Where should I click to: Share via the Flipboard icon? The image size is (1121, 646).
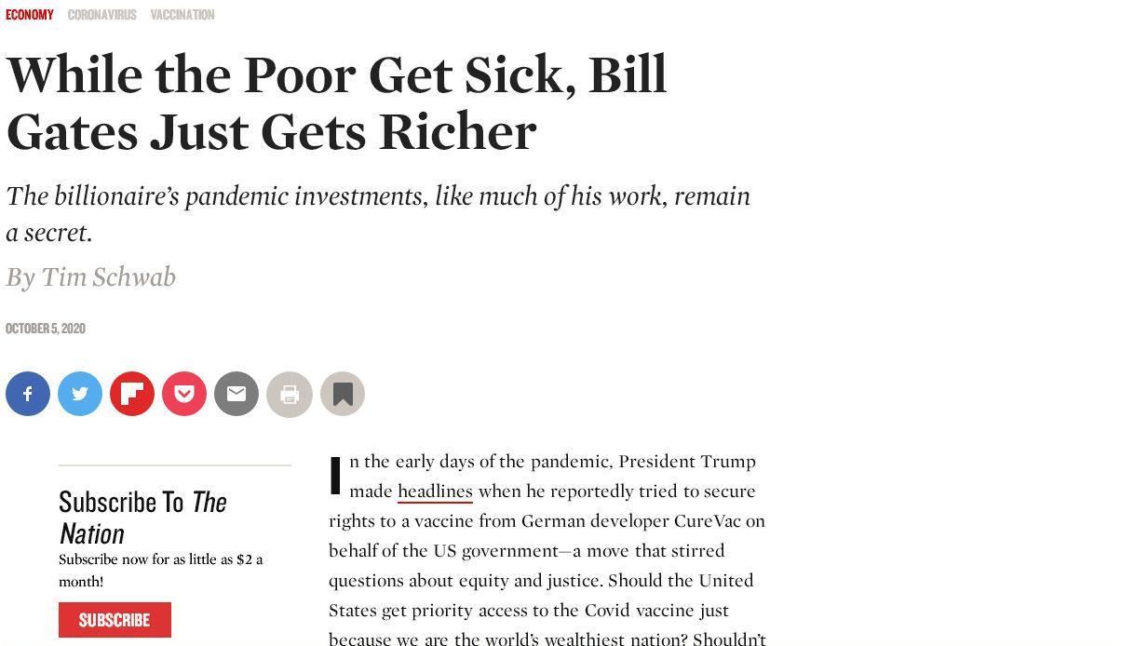(132, 394)
